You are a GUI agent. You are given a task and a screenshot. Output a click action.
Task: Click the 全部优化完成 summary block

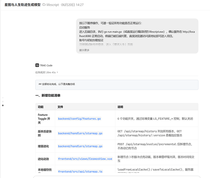(x=117, y=85)
